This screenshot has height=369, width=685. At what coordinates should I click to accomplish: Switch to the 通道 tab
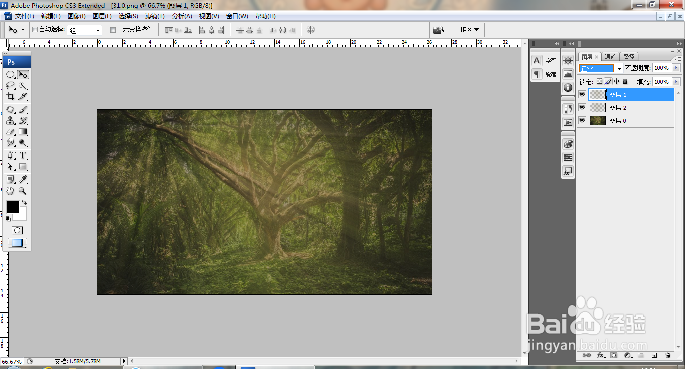click(x=610, y=57)
